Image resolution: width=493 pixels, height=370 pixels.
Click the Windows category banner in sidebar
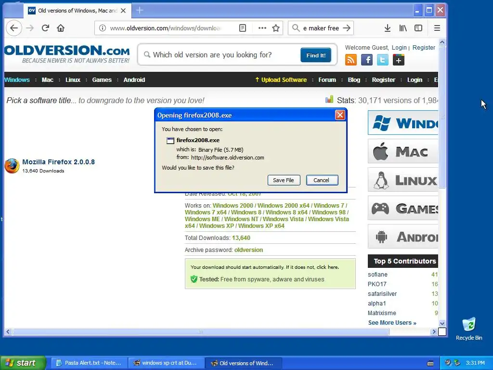click(x=403, y=123)
